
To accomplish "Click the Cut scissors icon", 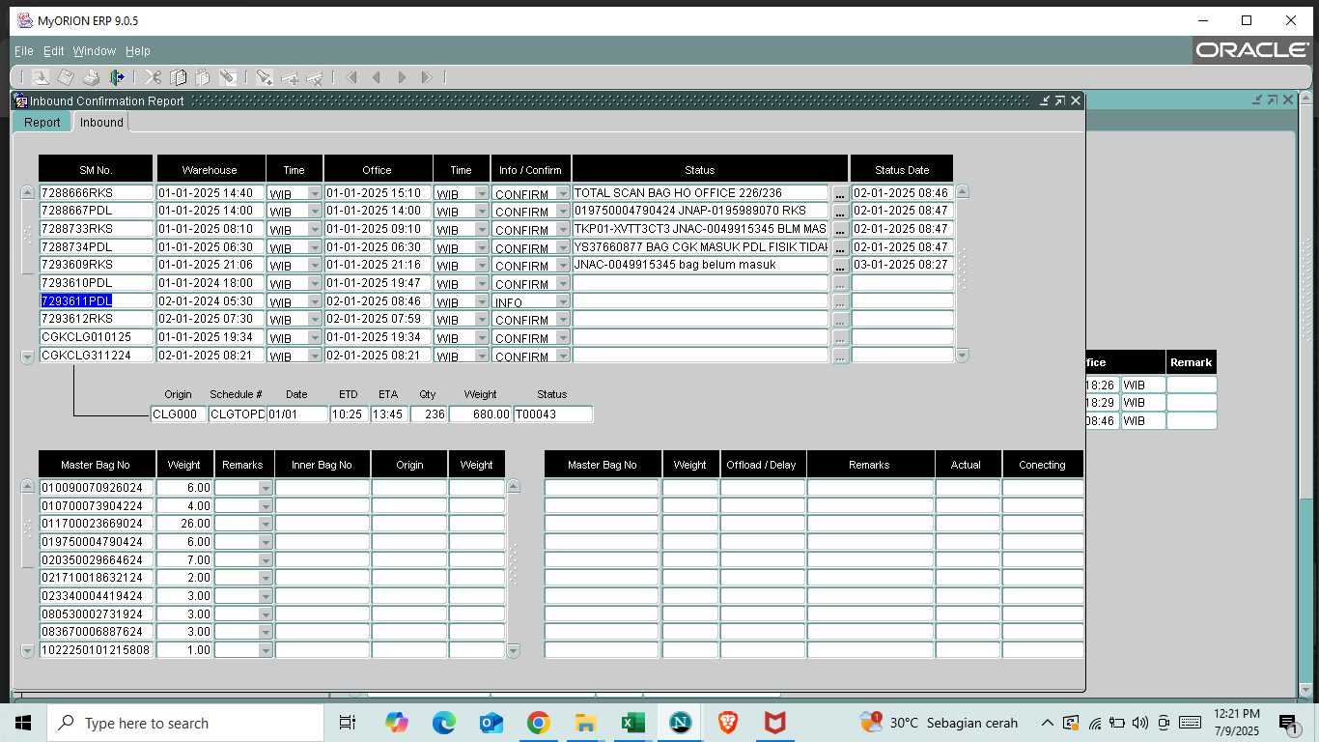I will 153,77.
